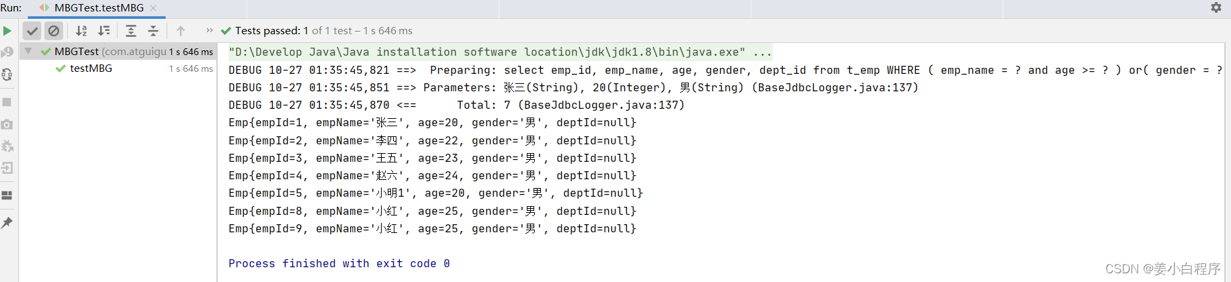
Task: Click the Parameters log line
Action: (573, 88)
